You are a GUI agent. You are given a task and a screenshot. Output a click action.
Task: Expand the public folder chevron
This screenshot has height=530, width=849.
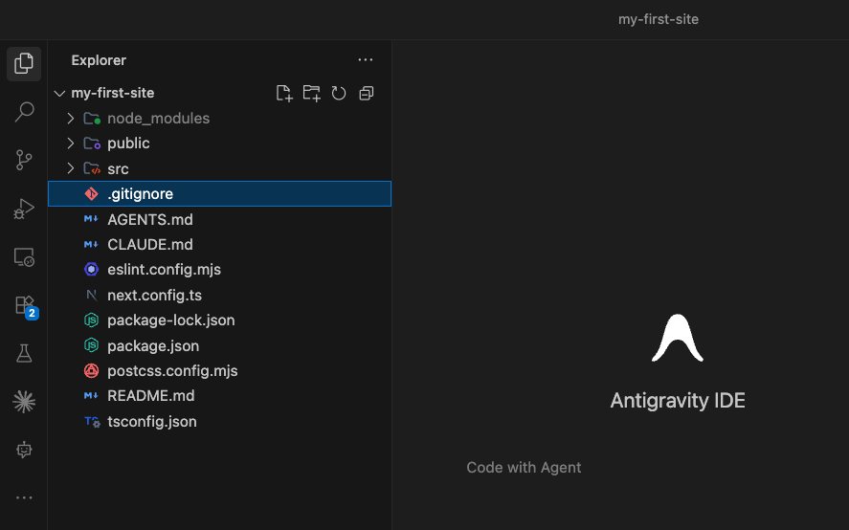coord(71,143)
